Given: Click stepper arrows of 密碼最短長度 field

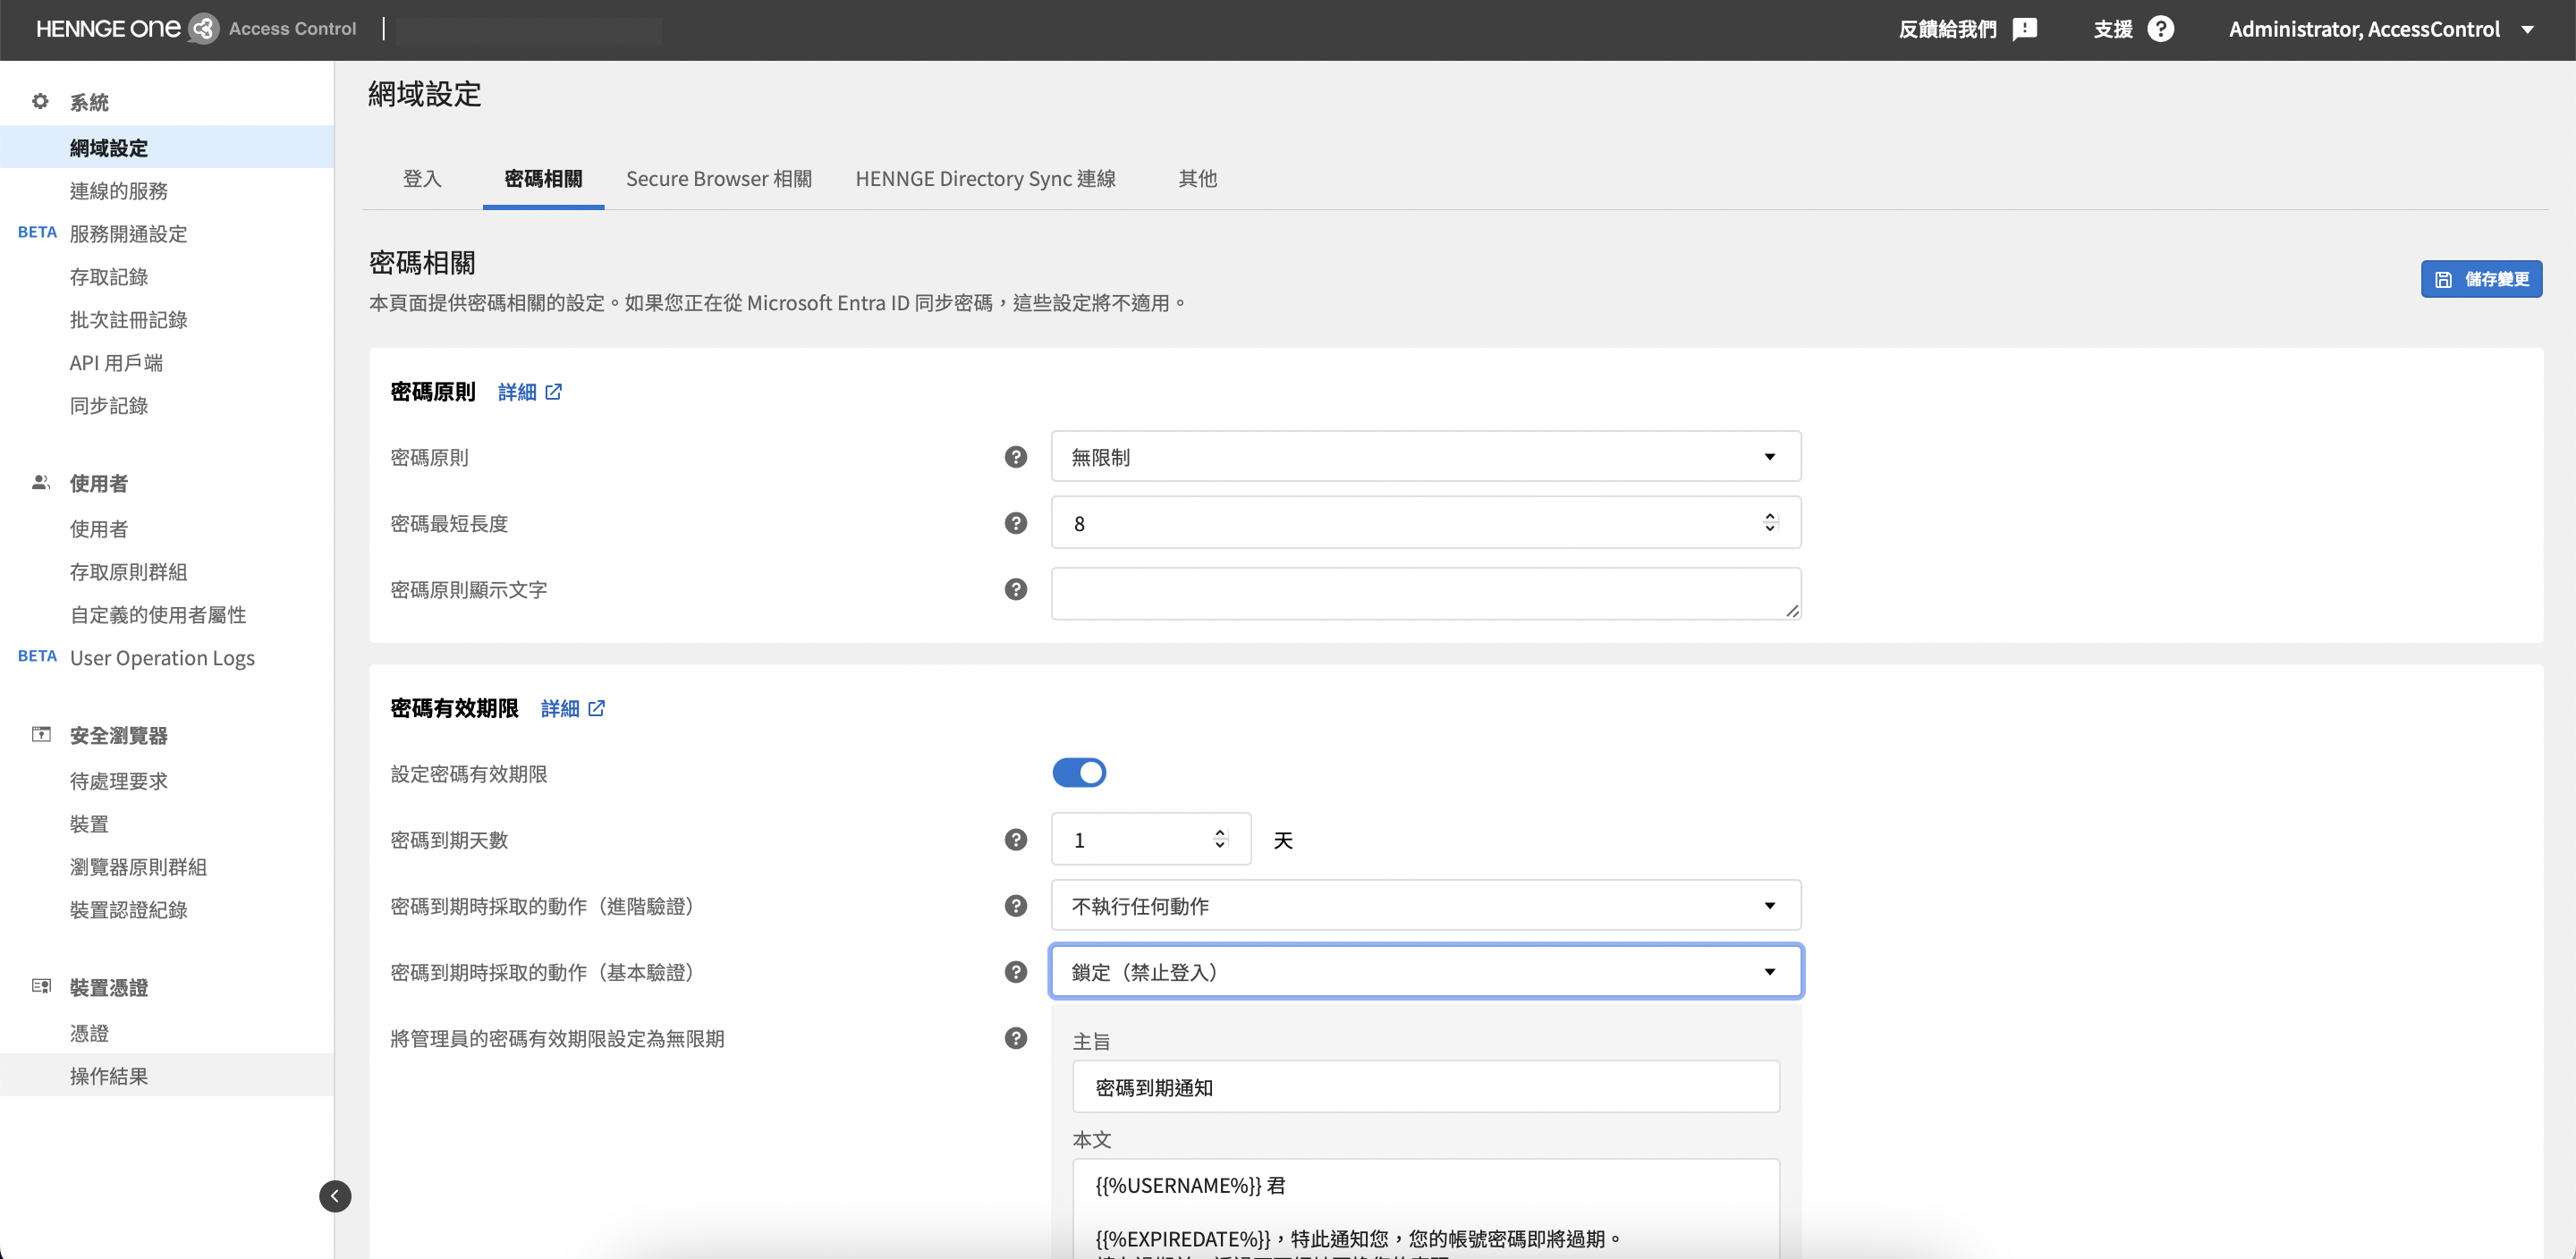Looking at the screenshot, I should coord(1769,522).
